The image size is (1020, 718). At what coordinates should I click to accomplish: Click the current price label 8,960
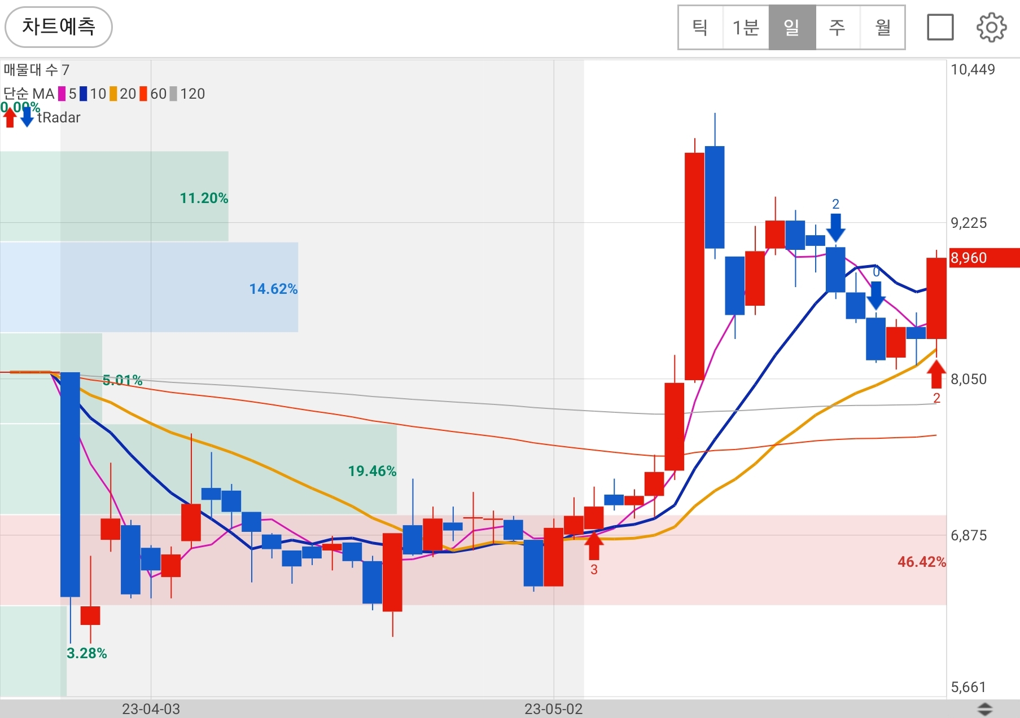pos(984,258)
